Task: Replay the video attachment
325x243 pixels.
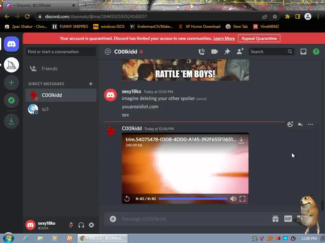Action: [x=127, y=199]
